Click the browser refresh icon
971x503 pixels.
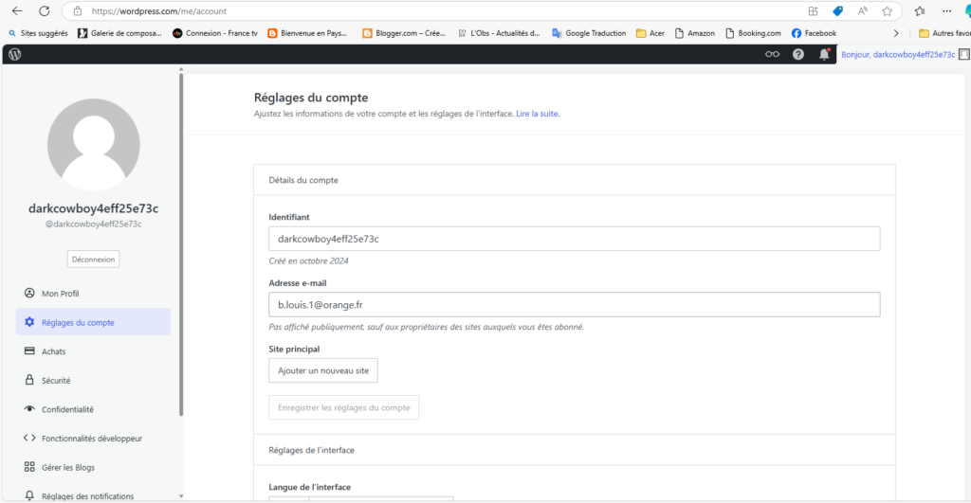coord(44,11)
